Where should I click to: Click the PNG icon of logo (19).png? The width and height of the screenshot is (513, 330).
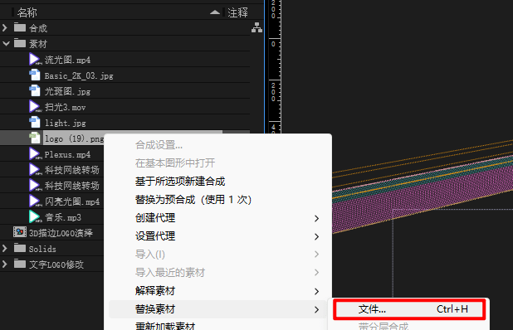pyautogui.click(x=35, y=138)
